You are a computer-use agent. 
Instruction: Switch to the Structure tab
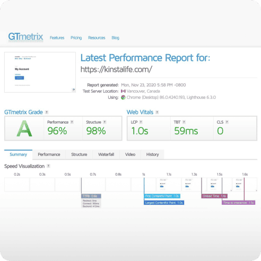point(79,154)
